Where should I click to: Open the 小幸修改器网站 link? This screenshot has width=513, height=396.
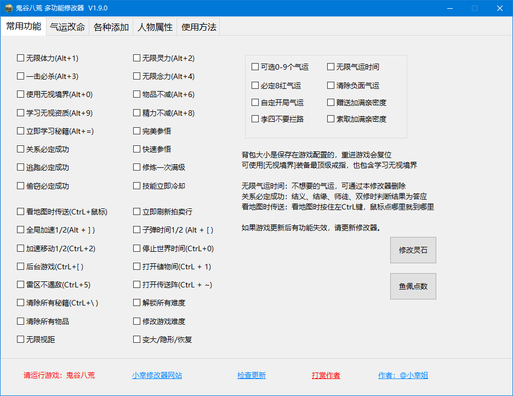click(157, 375)
